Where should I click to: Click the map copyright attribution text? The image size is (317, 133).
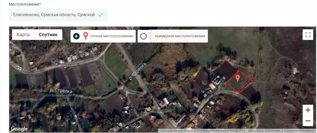click(x=220, y=130)
